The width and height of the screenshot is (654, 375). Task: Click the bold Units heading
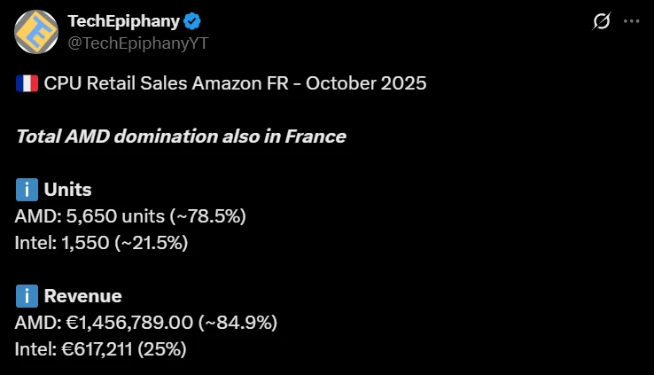67,190
